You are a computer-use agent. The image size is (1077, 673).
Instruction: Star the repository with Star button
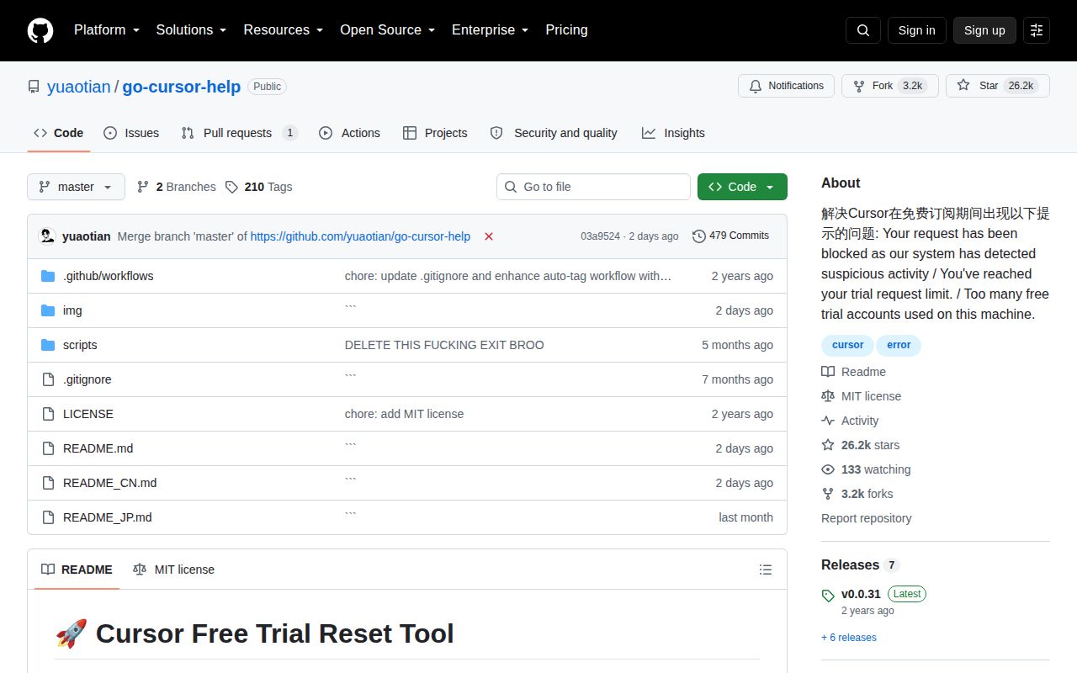coord(998,86)
